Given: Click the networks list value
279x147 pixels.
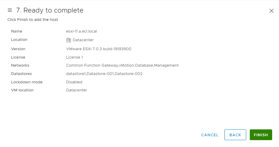Looking at the screenshot, I should click(122, 65).
